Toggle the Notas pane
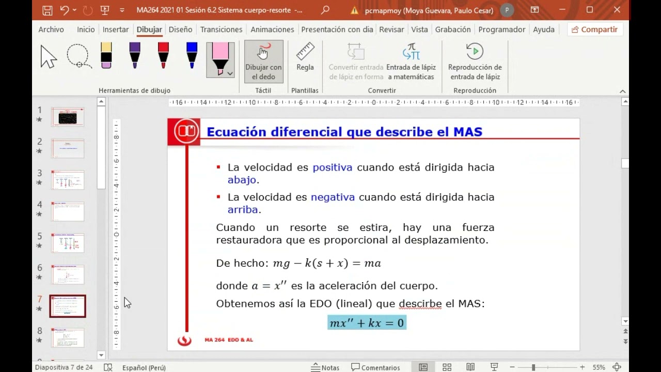 point(325,367)
